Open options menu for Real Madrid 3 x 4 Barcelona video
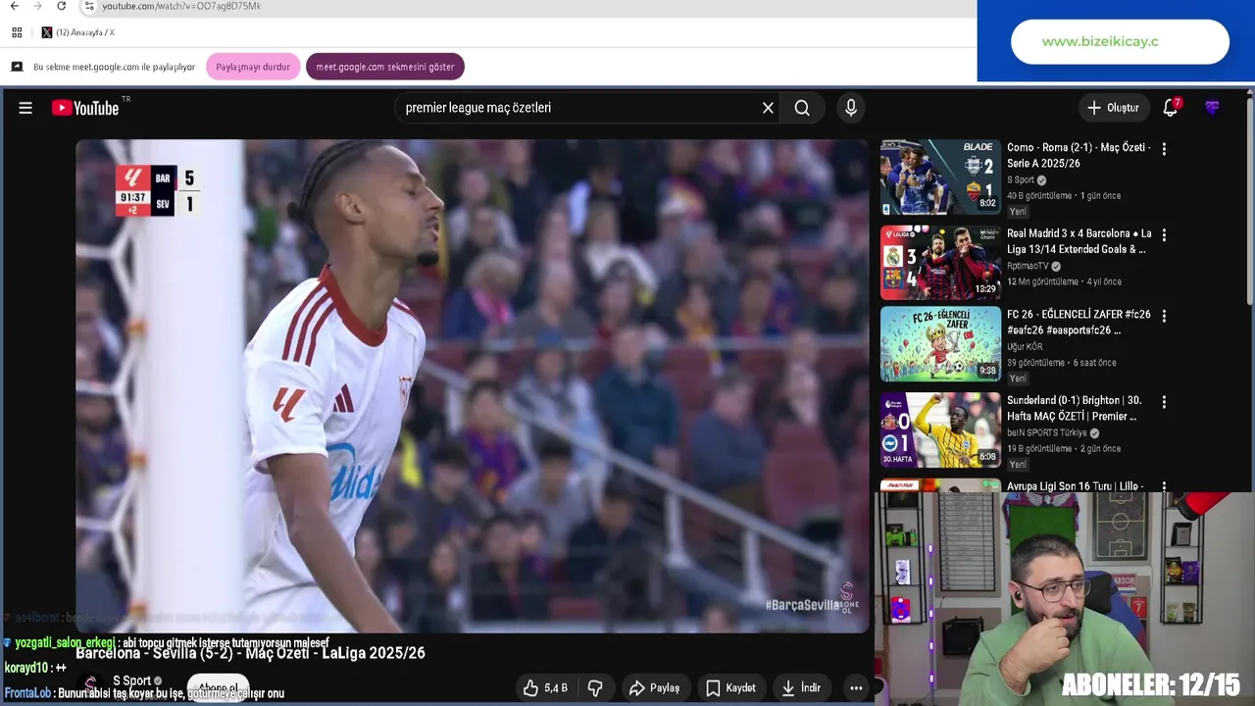This screenshot has height=706, width=1255. click(1164, 235)
